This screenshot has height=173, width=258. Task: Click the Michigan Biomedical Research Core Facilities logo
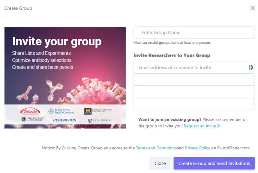click(98, 111)
